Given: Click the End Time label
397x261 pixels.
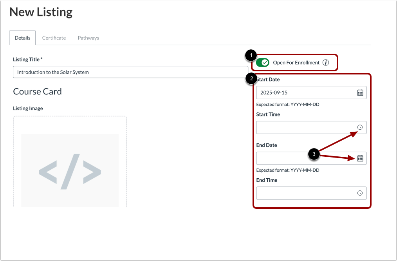Looking at the screenshot, I should click(267, 180).
